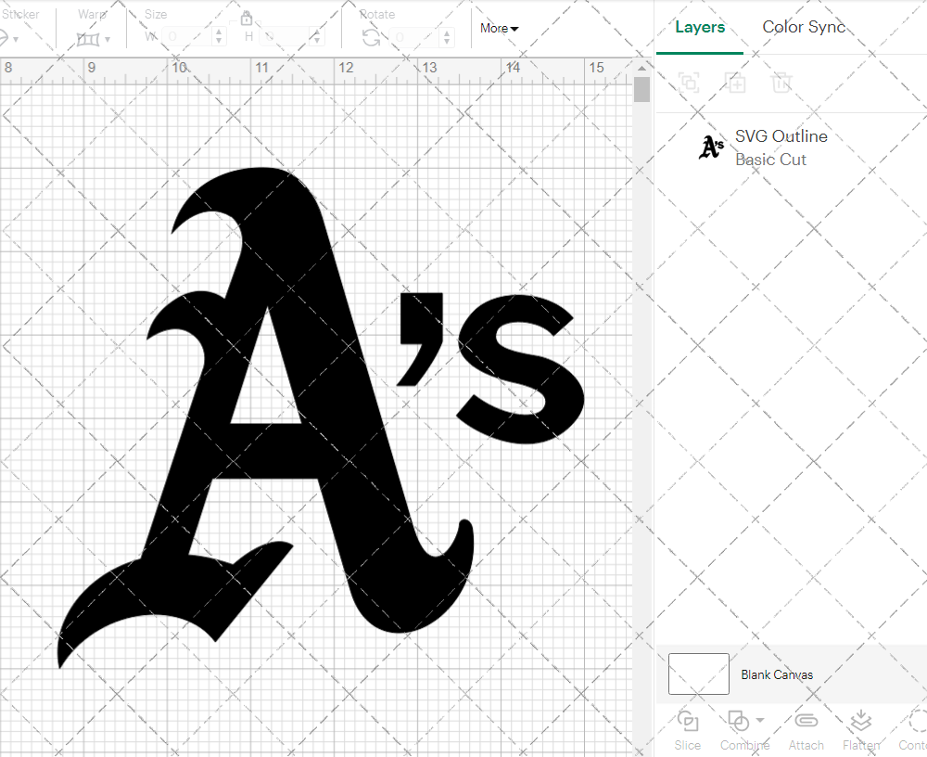Viewport: 927px width, 757px height.
Task: Click the Rotate icon
Action: pyautogui.click(x=372, y=38)
